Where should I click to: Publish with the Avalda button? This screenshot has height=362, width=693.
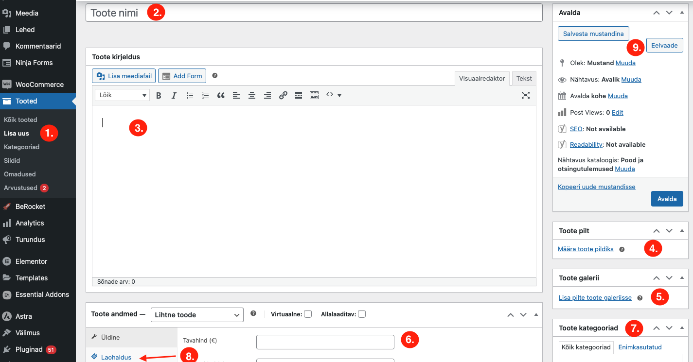tap(667, 199)
